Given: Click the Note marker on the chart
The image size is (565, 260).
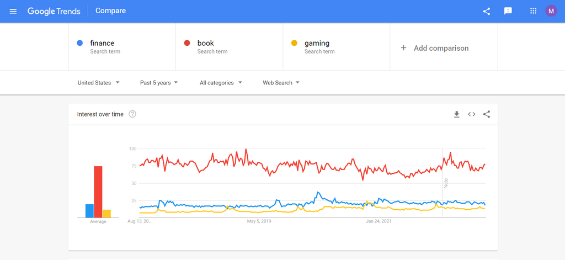Looking at the screenshot, I should coord(446,183).
